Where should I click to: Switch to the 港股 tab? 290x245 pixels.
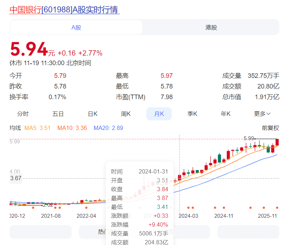(211, 27)
